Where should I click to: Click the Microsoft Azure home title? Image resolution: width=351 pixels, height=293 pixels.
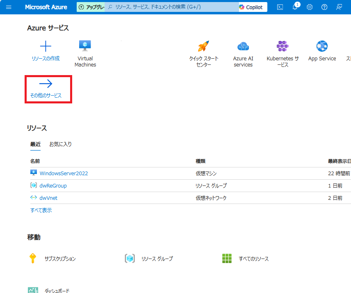click(46, 7)
